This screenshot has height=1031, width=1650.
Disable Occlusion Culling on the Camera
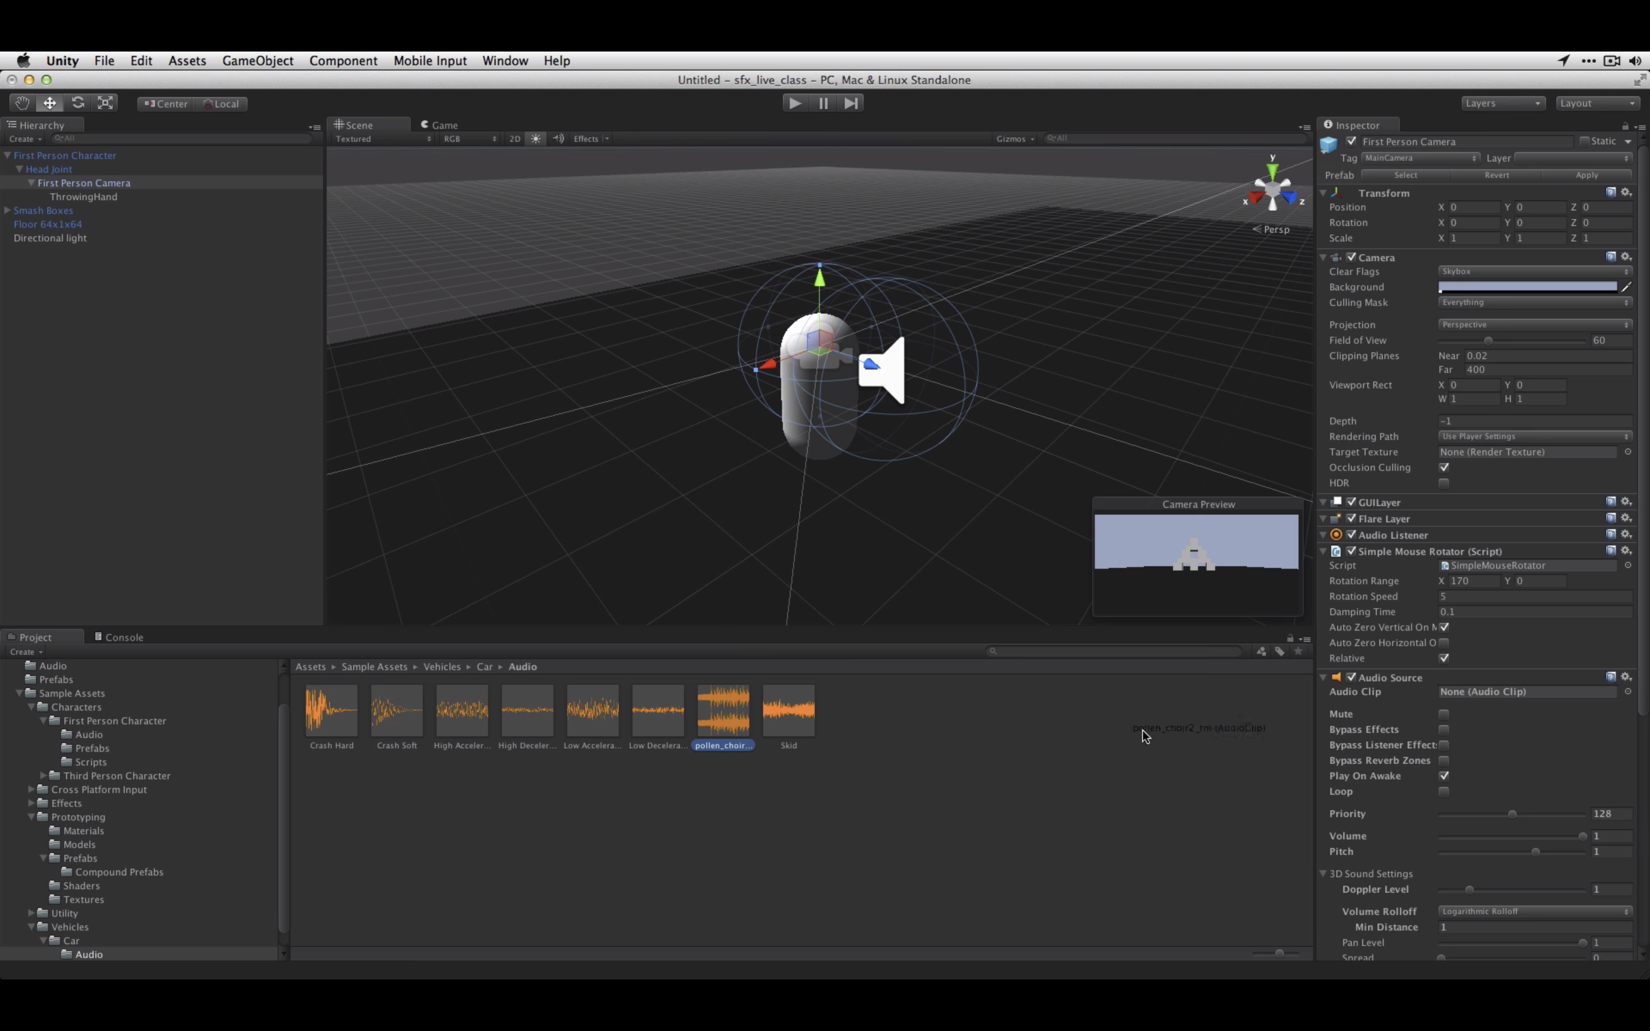[1444, 467]
